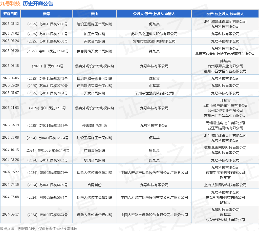Select the date 2024-07-16
This screenshot has height=231, width=259.
coord(10,184)
